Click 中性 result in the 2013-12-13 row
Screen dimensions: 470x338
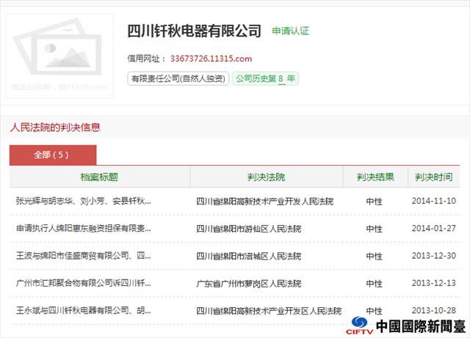(x=374, y=284)
